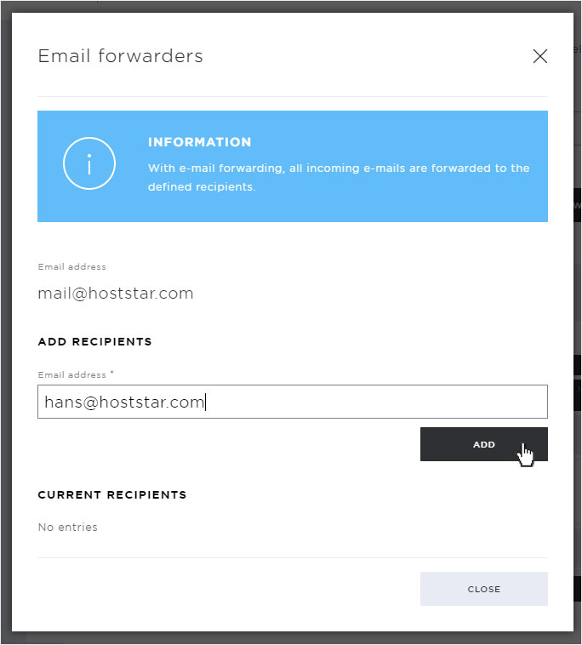Click the e-mail forwarding description text
Image resolution: width=582 pixels, height=645 pixels.
pyautogui.click(x=339, y=177)
